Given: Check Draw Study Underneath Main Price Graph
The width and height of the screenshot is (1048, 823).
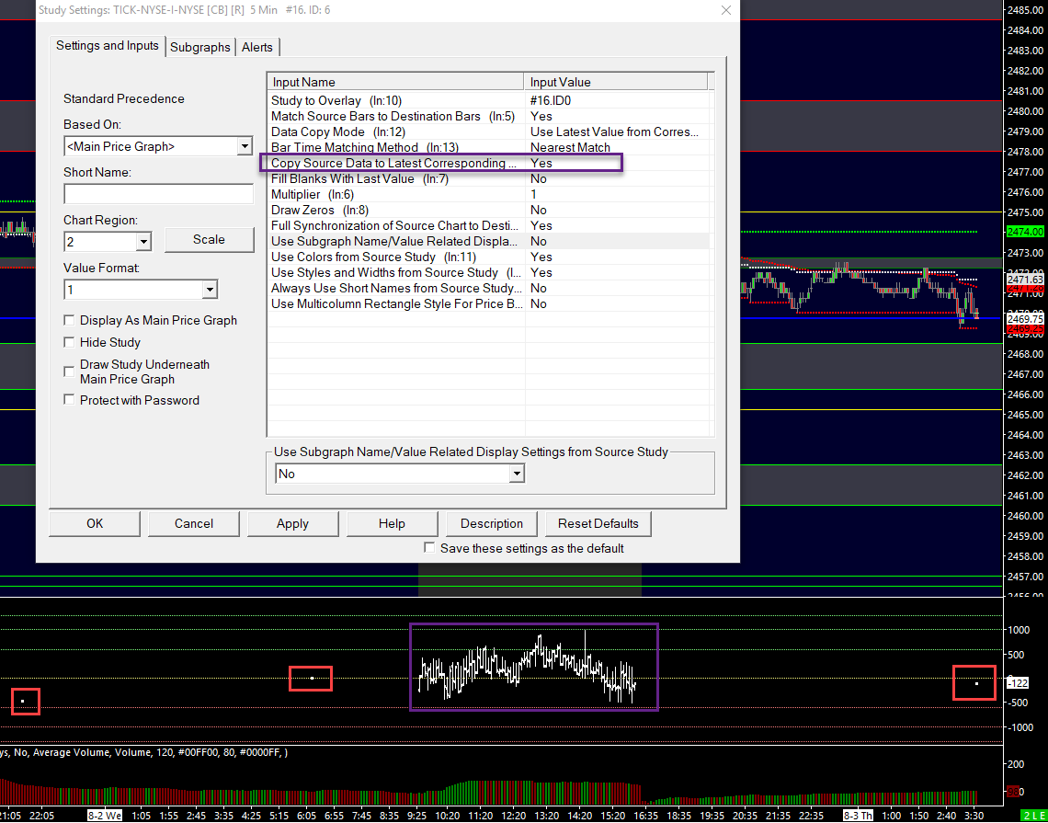Looking at the screenshot, I should click(69, 371).
